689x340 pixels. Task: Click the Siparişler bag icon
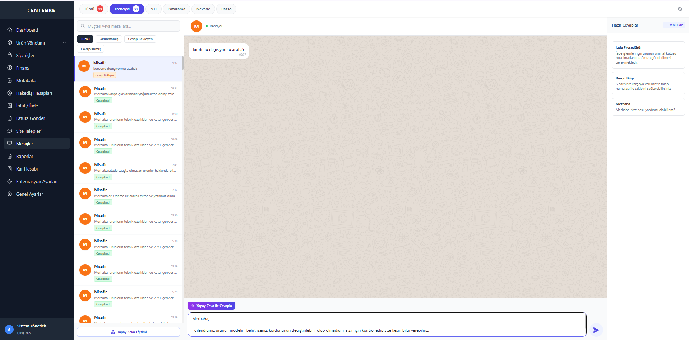10,55
